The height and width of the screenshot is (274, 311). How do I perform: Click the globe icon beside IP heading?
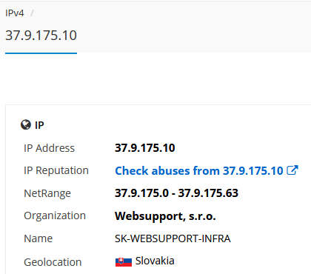[x=26, y=125]
